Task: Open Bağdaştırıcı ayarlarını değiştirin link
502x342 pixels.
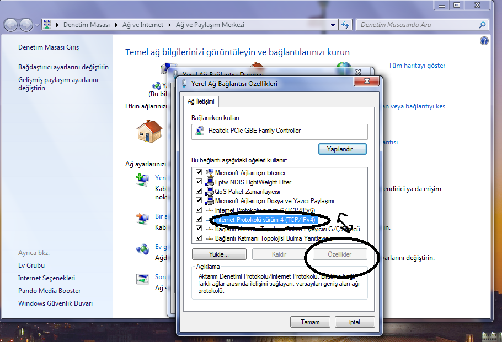Action: pos(63,67)
